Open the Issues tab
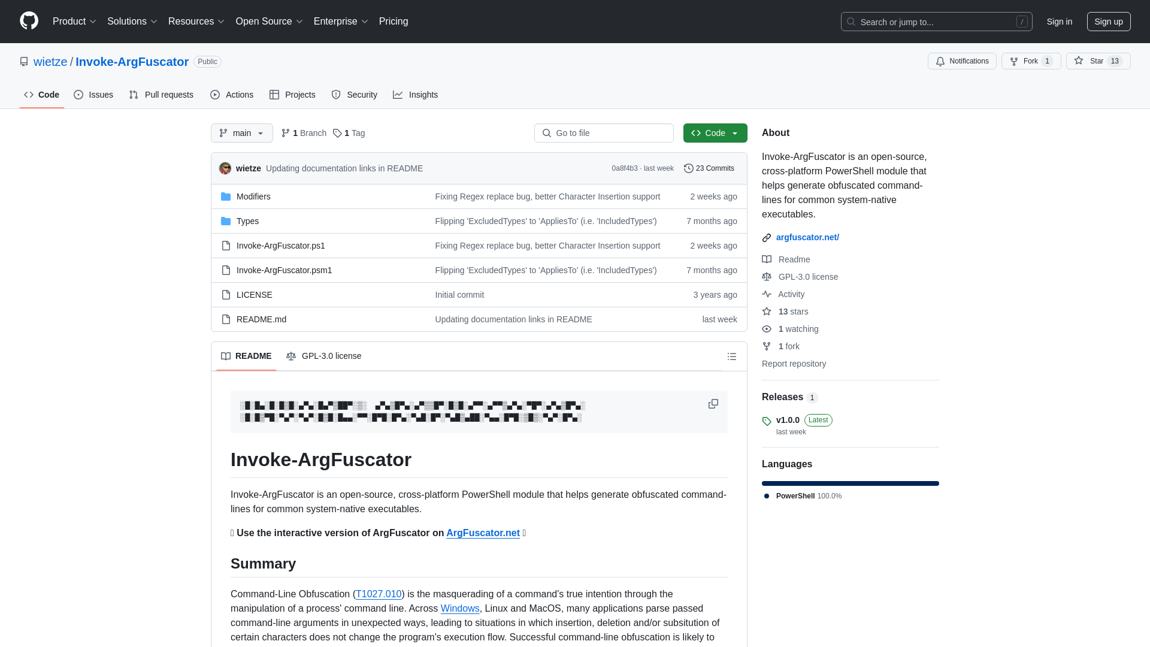 point(93,95)
